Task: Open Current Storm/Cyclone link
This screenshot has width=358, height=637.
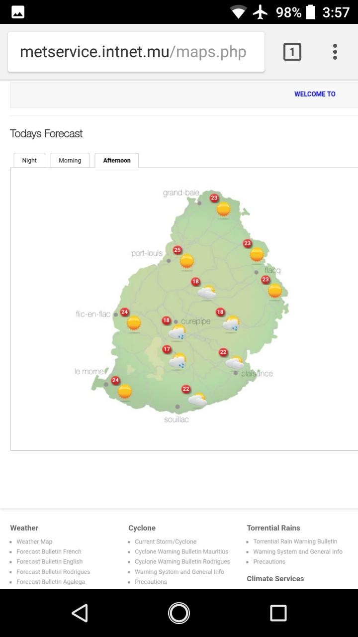Action: 166,541
